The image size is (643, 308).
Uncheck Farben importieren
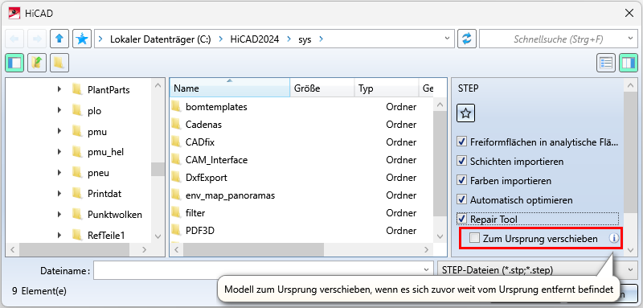click(x=462, y=180)
